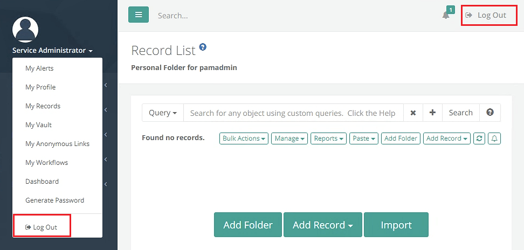Refresh the record list
Viewport: 524px width, 250px height.
(x=479, y=138)
